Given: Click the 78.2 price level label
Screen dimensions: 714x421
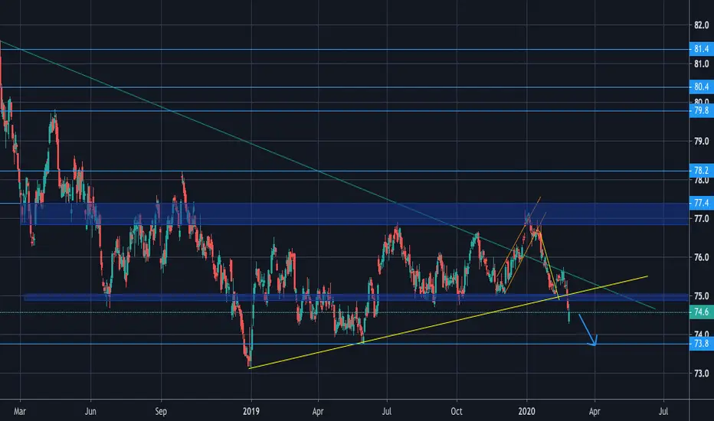Looking at the screenshot, I should pyautogui.click(x=701, y=171).
